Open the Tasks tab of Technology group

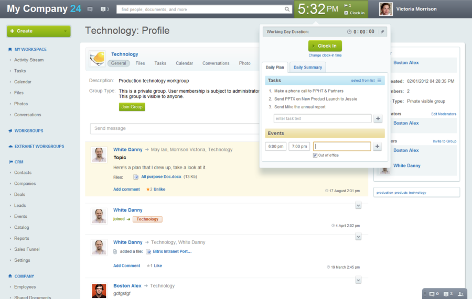[x=160, y=63]
